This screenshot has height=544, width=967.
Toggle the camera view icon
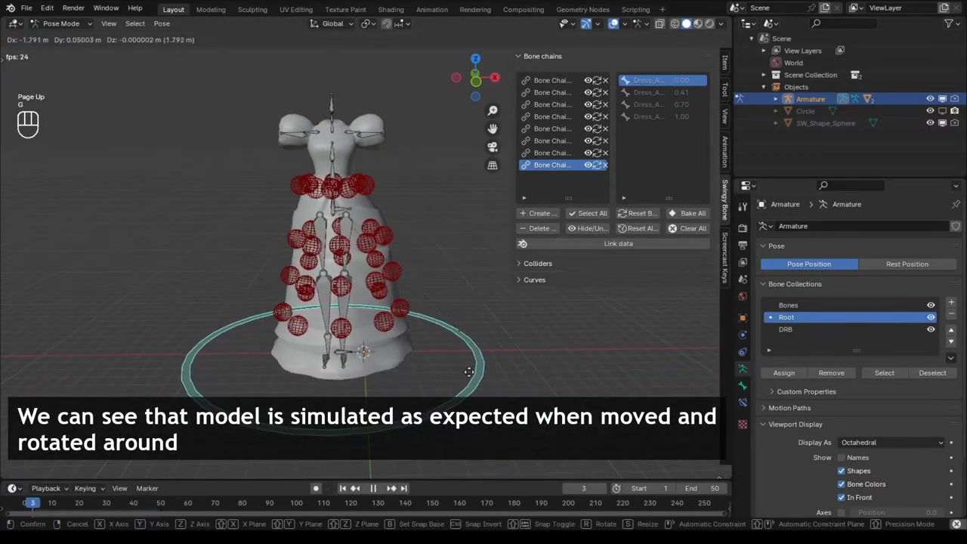(x=493, y=147)
